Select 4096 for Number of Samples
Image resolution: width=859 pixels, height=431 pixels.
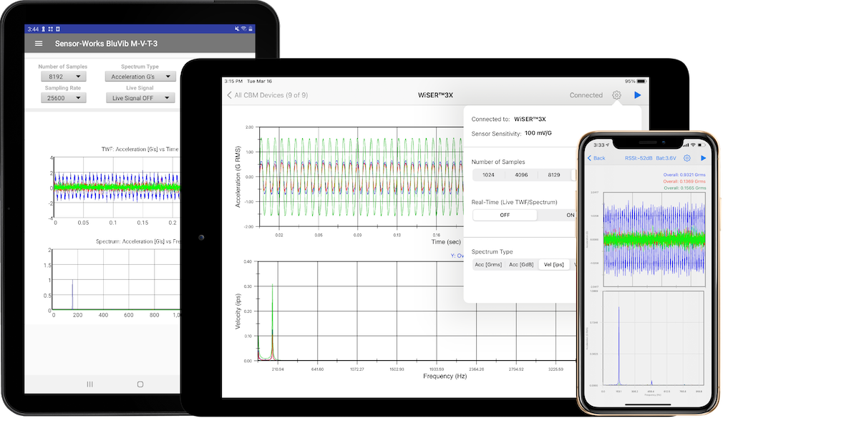(521, 175)
